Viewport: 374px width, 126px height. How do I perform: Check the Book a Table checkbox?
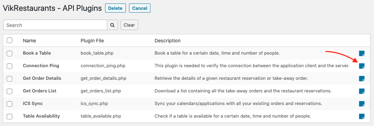[9, 54]
